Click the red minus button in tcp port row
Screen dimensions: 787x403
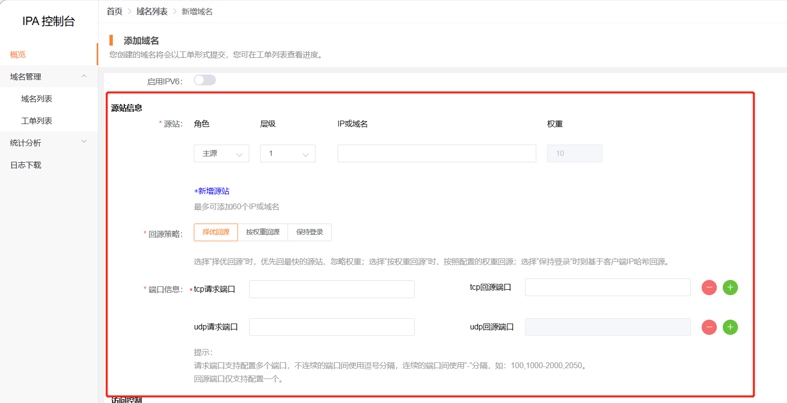(x=709, y=288)
